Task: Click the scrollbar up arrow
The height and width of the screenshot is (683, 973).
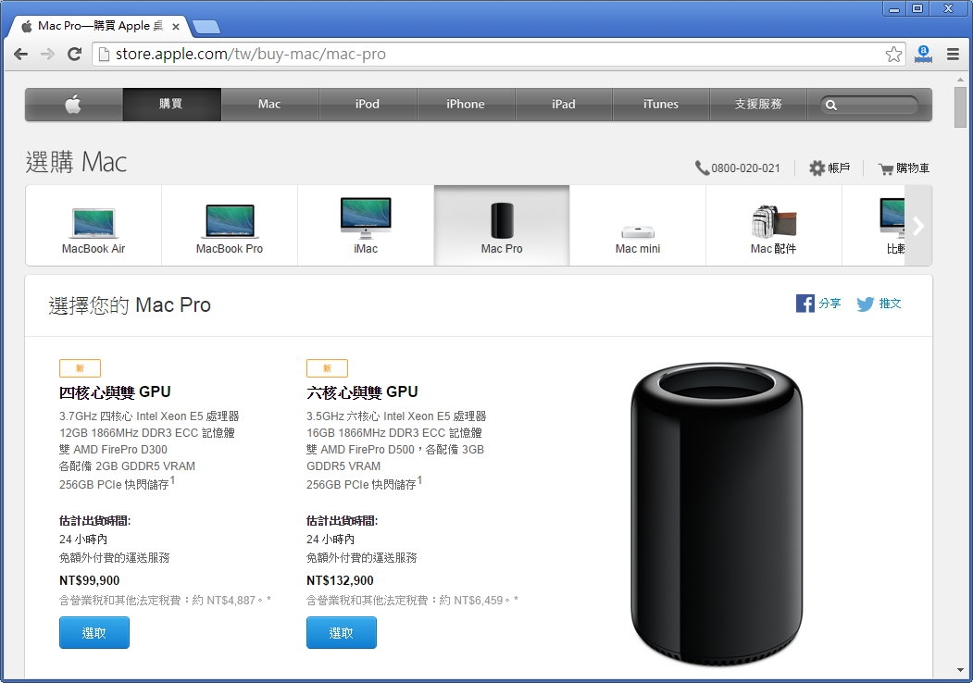Action: [961, 80]
